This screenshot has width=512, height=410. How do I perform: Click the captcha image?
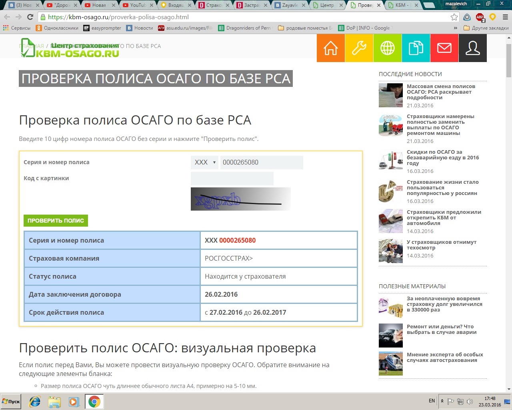tap(240, 199)
